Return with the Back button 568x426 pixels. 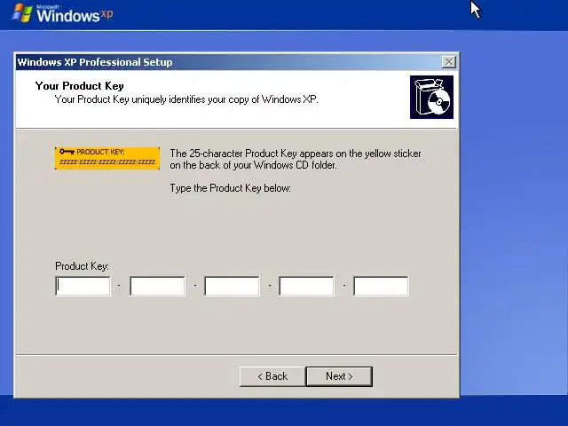(x=272, y=376)
